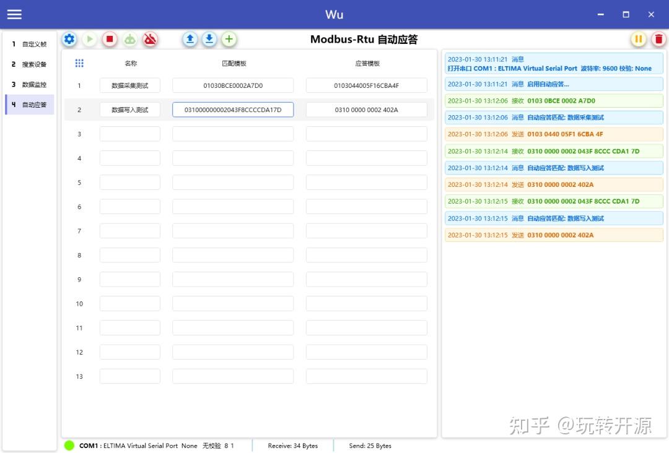The width and height of the screenshot is (669, 453).
Task: Click the empty match template field in row 3
Action: pos(232,134)
